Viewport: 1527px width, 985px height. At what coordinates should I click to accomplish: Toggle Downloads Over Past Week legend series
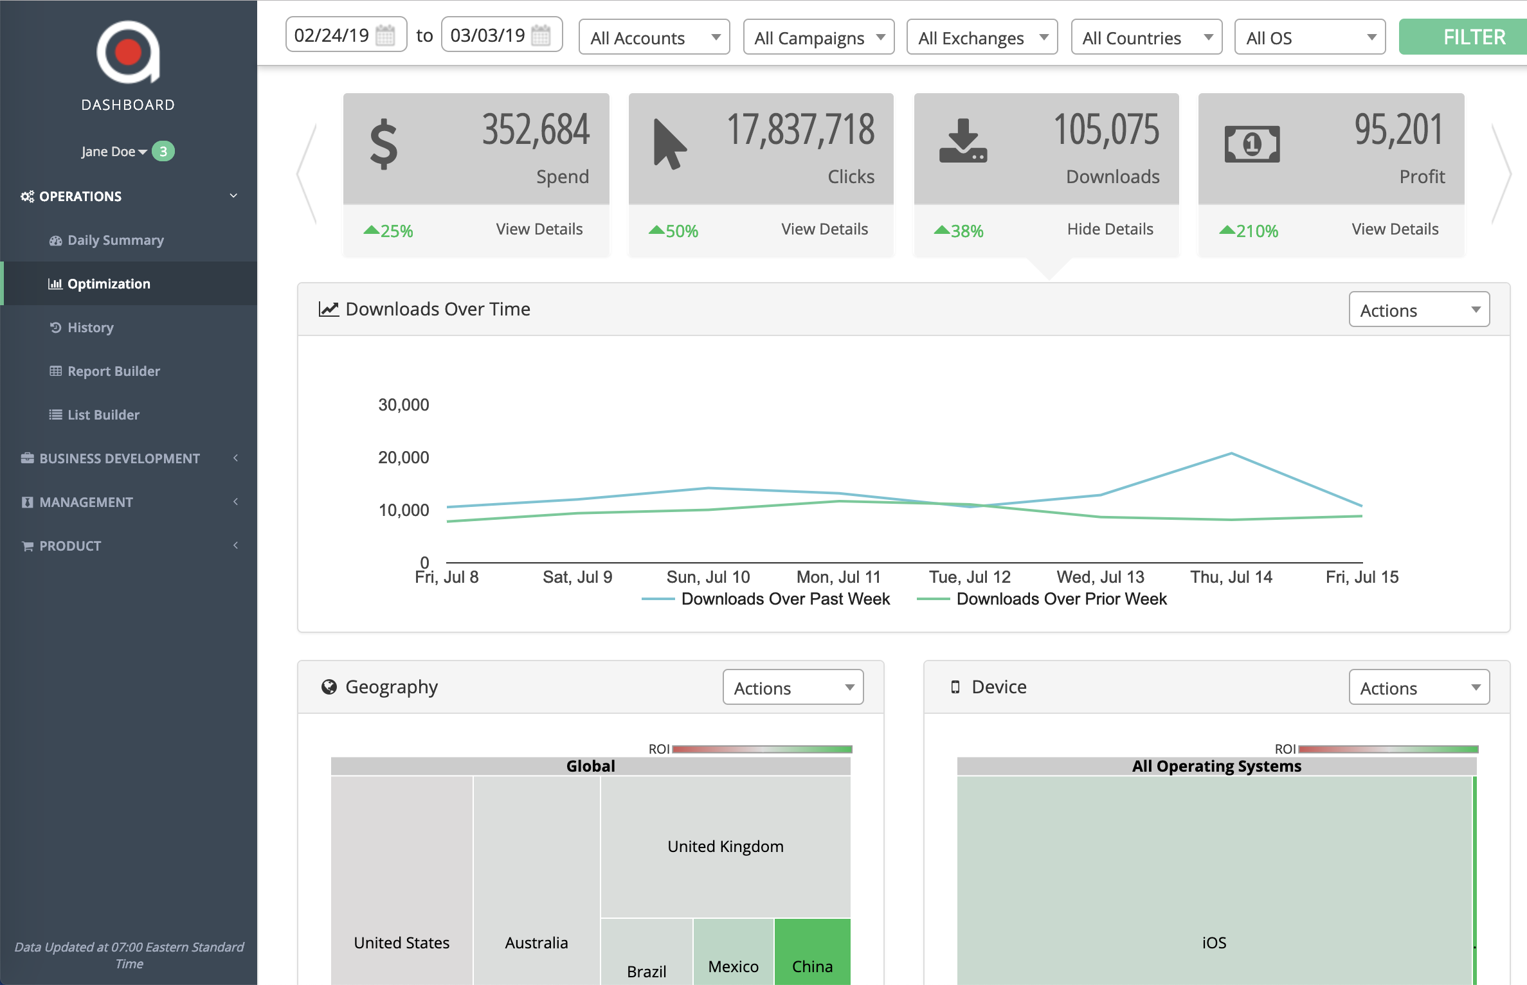(785, 599)
